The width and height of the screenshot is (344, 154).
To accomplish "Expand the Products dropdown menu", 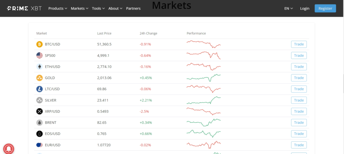I will point(57,8).
